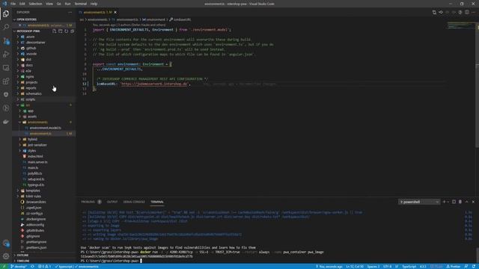Switch to the Debug Console tab
The height and width of the screenshot is (269, 479).
coord(134,202)
